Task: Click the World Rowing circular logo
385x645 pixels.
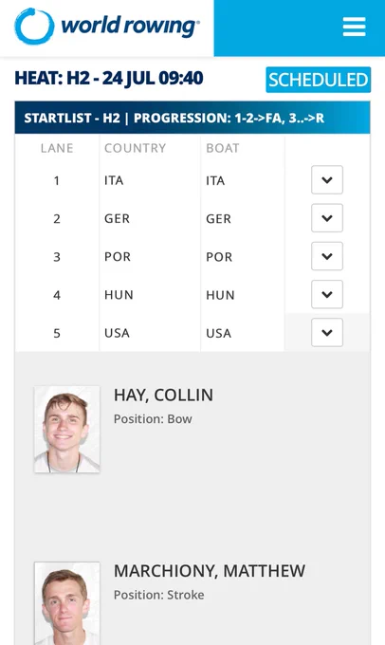Action: coord(34,27)
